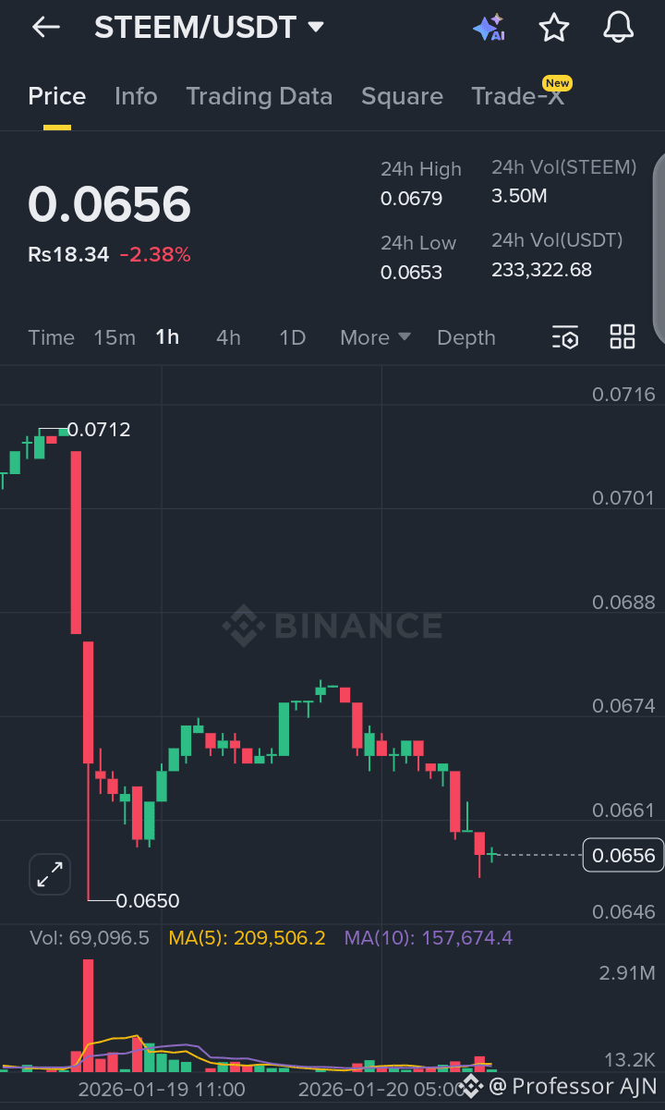View the Info section
Screen dimensions: 665x1110
click(136, 95)
